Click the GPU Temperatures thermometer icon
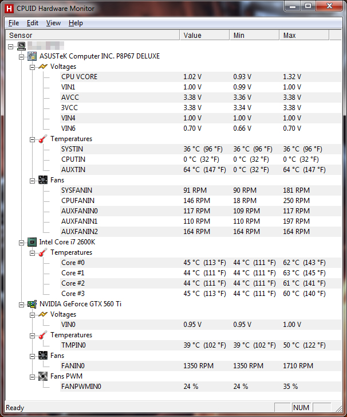 point(43,335)
